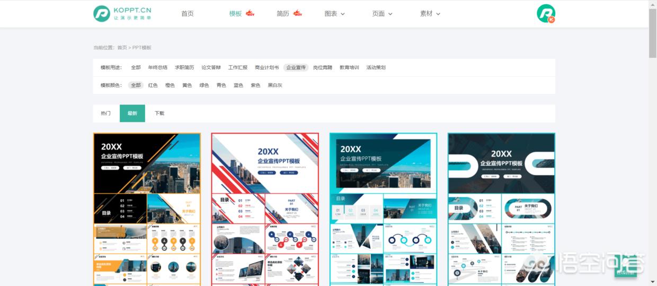The image size is (657, 286).
Task: Click the HOT badge next to 简历
Action: tap(298, 14)
